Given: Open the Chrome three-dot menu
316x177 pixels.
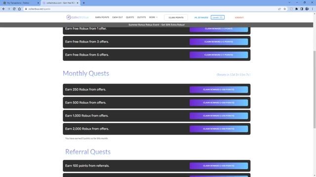Looking at the screenshot, I should point(313,9).
